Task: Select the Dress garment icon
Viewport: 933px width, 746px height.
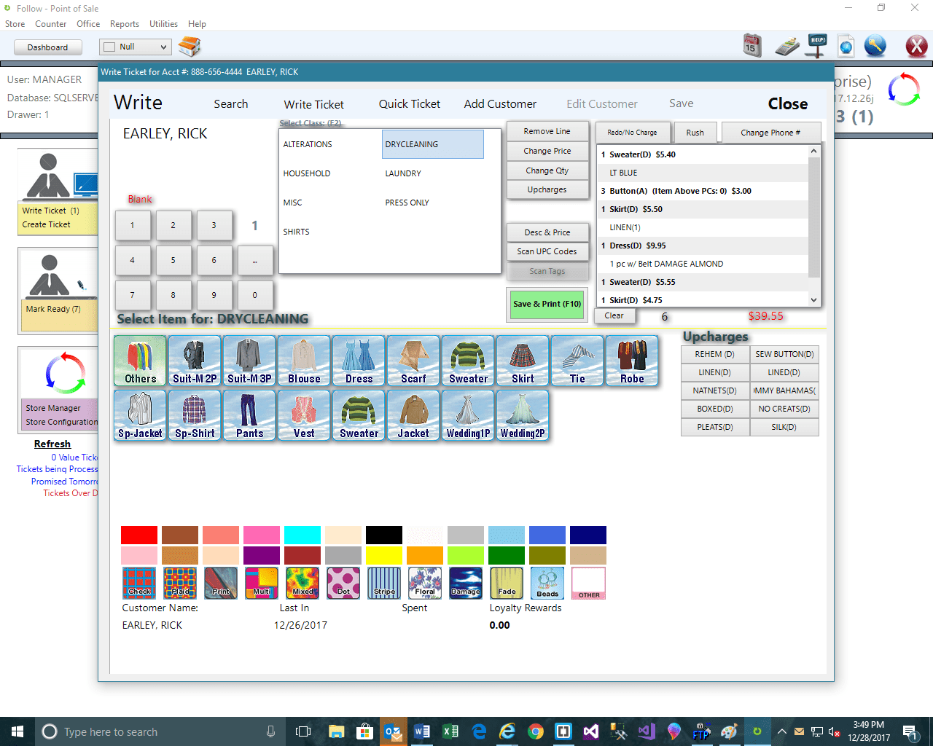Action: (x=359, y=360)
